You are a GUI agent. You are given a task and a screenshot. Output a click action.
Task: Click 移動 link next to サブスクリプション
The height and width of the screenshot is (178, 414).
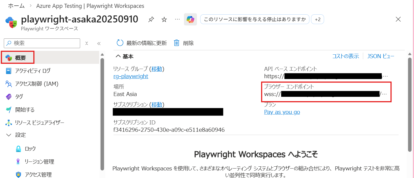157,104
